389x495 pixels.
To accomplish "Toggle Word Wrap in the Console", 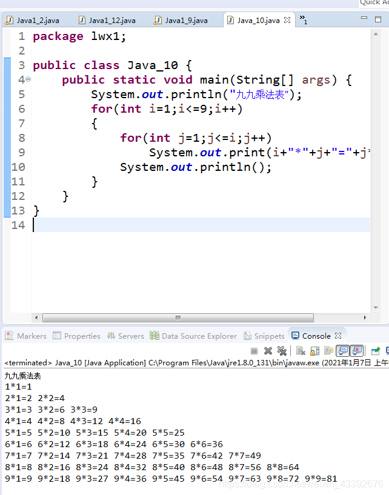I will pos(328,351).
